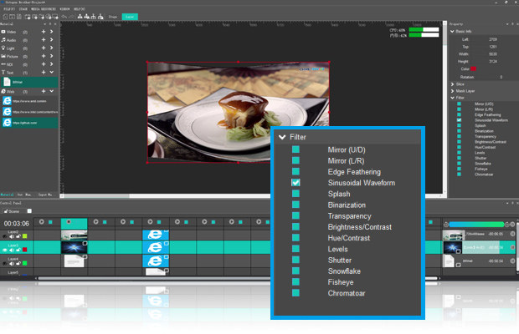The height and width of the screenshot is (334, 519).
Task: Click the stop button in the highlighted scene column
Action: coord(69,222)
